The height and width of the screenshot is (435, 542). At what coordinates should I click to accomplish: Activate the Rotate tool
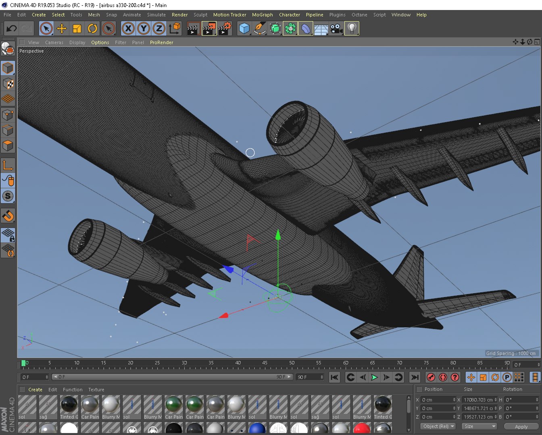tap(92, 29)
